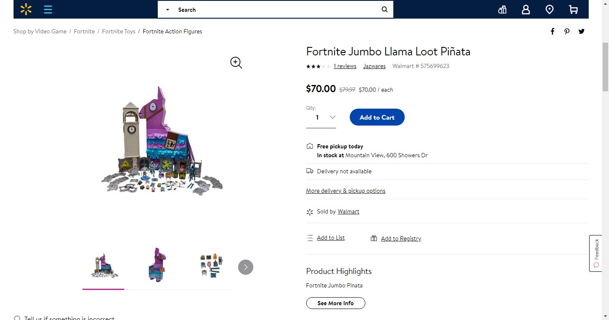
Task: Select 'Tell us if something is incorrect' radio
Action: click(17, 318)
